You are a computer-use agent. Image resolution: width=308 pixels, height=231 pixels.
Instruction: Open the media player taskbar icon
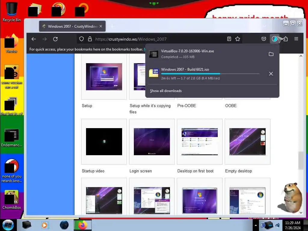pyautogui.click(x=45, y=225)
